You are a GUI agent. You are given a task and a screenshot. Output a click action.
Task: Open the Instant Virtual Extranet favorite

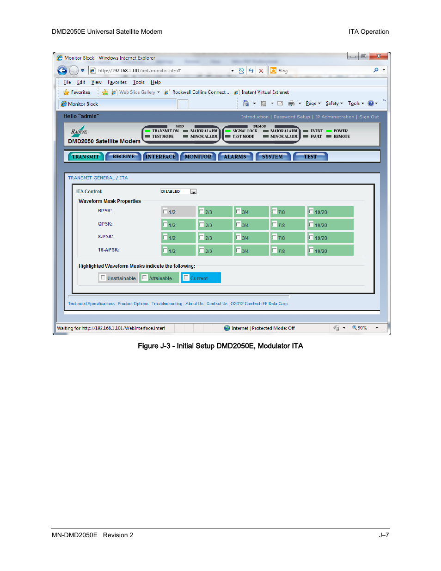coord(261,92)
